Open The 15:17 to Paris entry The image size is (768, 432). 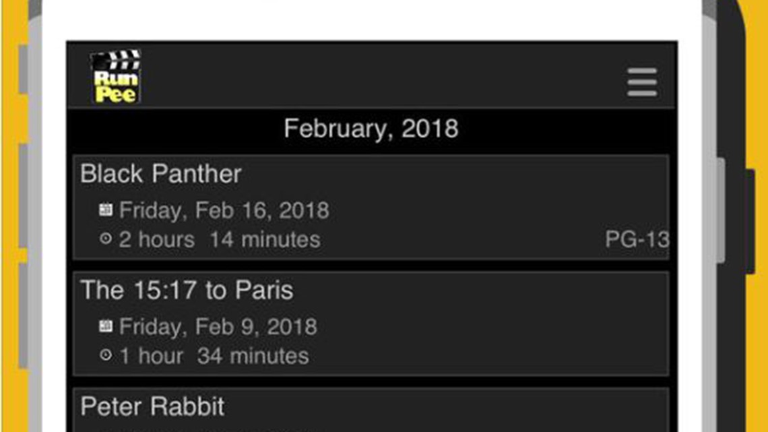click(x=187, y=290)
